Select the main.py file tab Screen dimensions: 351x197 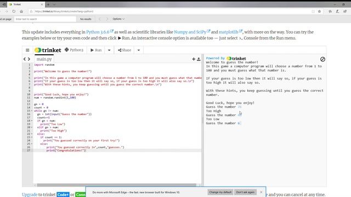pos(44,59)
